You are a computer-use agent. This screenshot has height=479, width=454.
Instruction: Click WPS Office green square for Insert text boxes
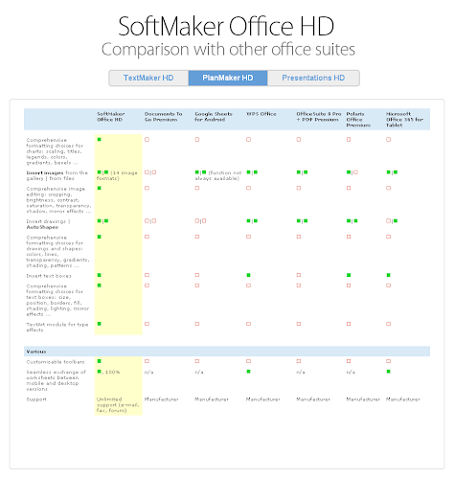pyautogui.click(x=248, y=275)
